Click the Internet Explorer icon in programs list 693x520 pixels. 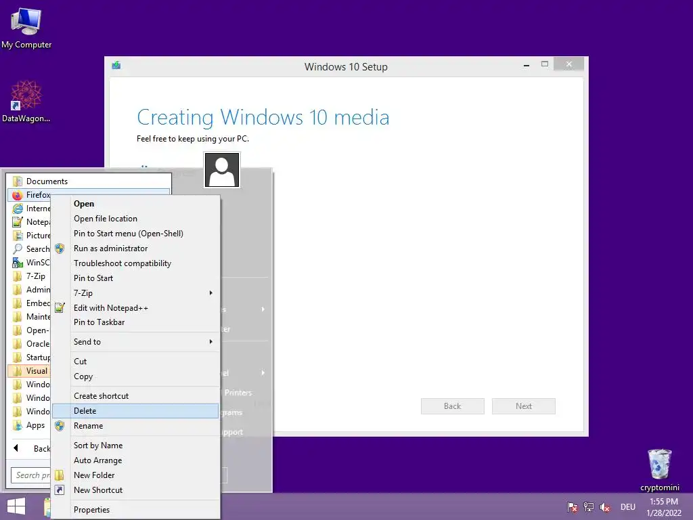17,209
